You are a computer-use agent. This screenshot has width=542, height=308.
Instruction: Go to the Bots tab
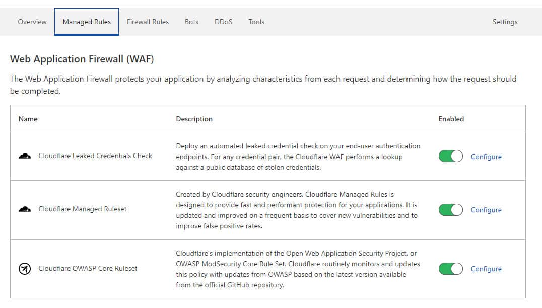[191, 22]
